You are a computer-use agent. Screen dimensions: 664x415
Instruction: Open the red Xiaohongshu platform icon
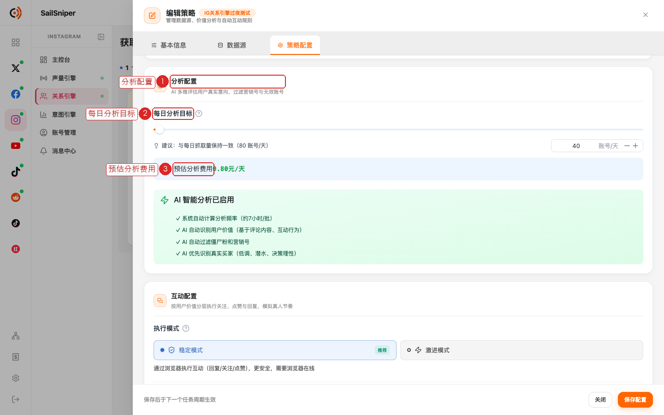pos(16,249)
